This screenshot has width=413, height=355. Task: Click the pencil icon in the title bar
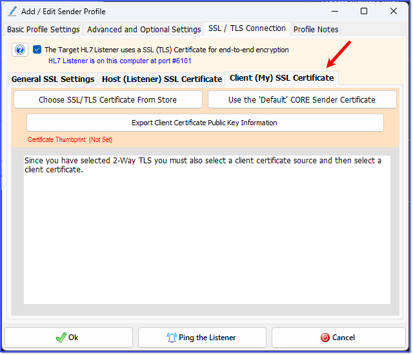coord(12,12)
